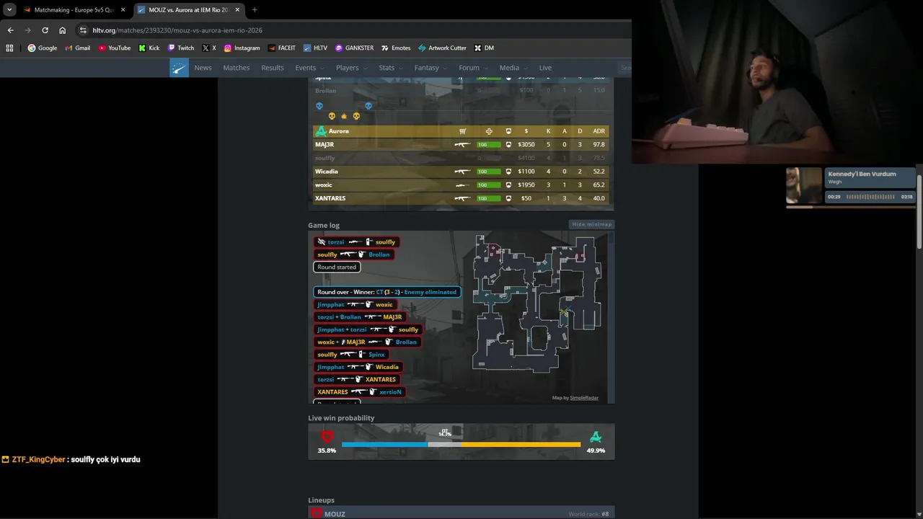Open Wicadia player row in scoreboard
The width and height of the screenshot is (923, 519).
(461, 172)
